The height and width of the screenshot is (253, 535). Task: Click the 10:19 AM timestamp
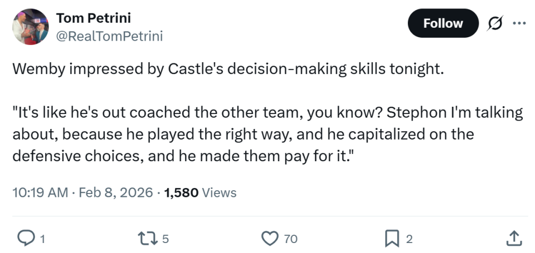coord(39,193)
